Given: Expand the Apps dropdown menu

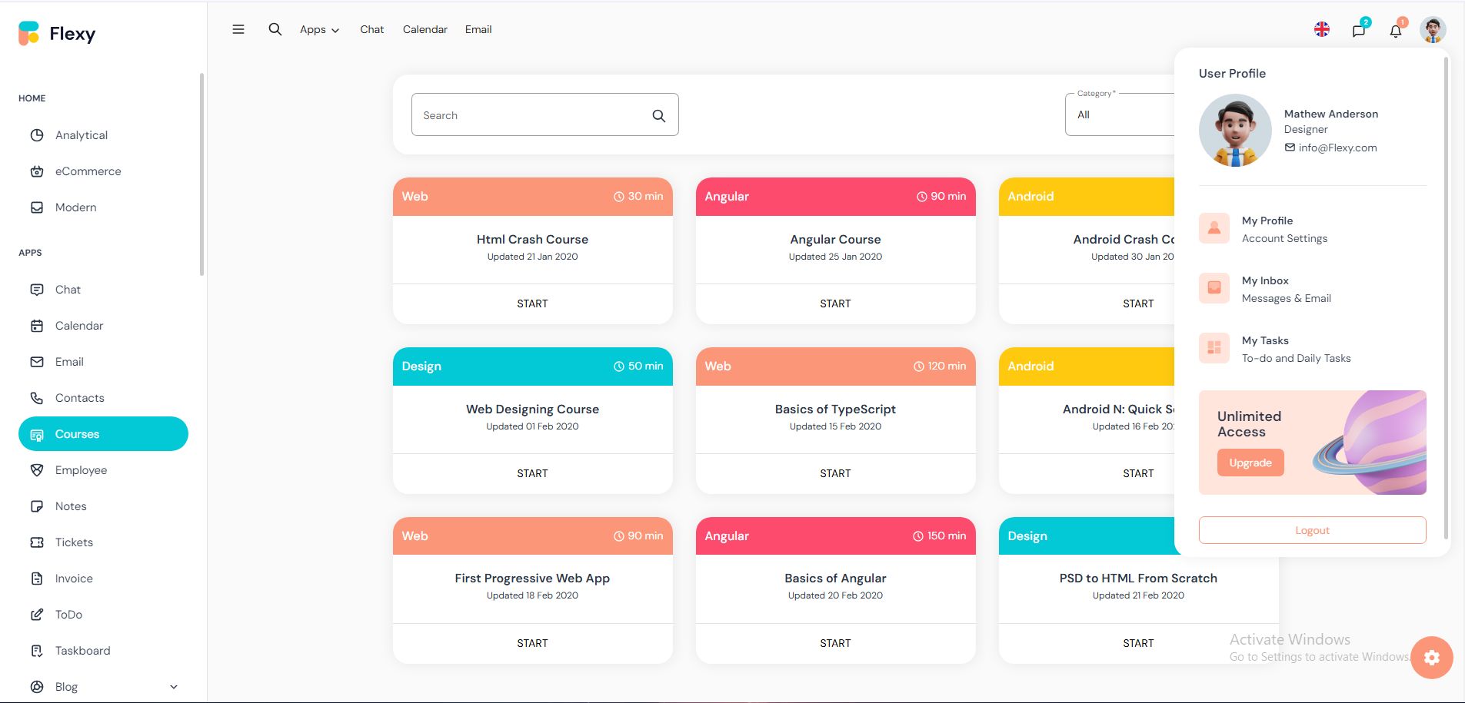Looking at the screenshot, I should pos(319,29).
